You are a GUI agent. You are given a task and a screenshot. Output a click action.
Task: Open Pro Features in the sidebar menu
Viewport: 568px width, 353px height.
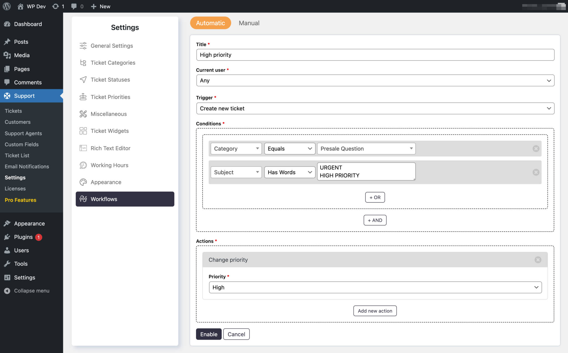coord(20,200)
